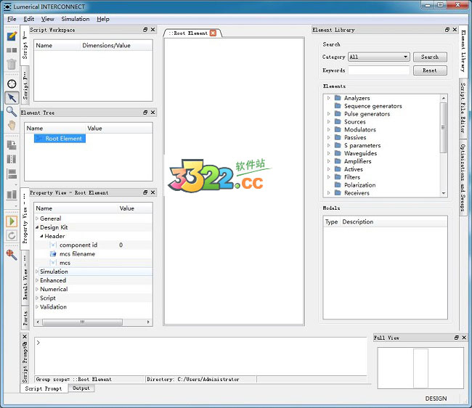Click the align left icon
Viewport: 472px width, 408px height.
pos(12,174)
